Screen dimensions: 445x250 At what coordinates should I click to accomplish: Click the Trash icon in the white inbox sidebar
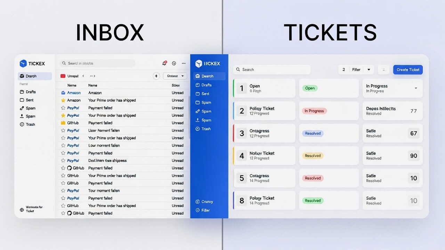(x=22, y=124)
